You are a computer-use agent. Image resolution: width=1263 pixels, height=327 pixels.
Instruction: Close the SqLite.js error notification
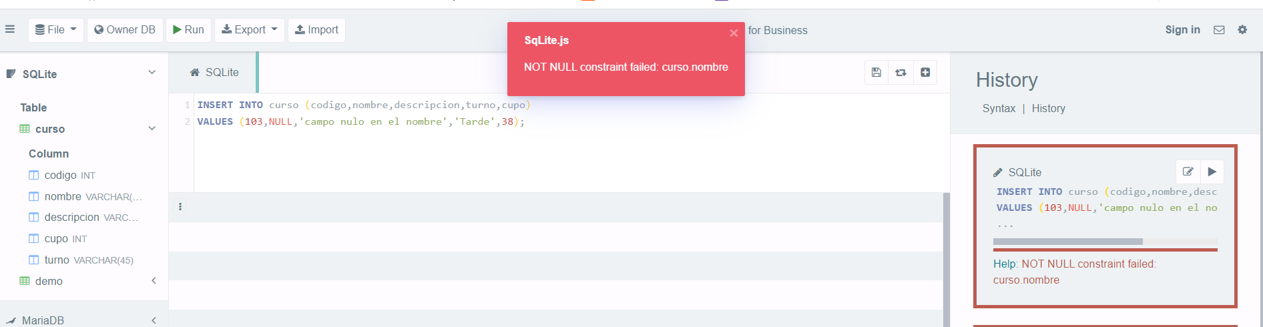click(734, 33)
